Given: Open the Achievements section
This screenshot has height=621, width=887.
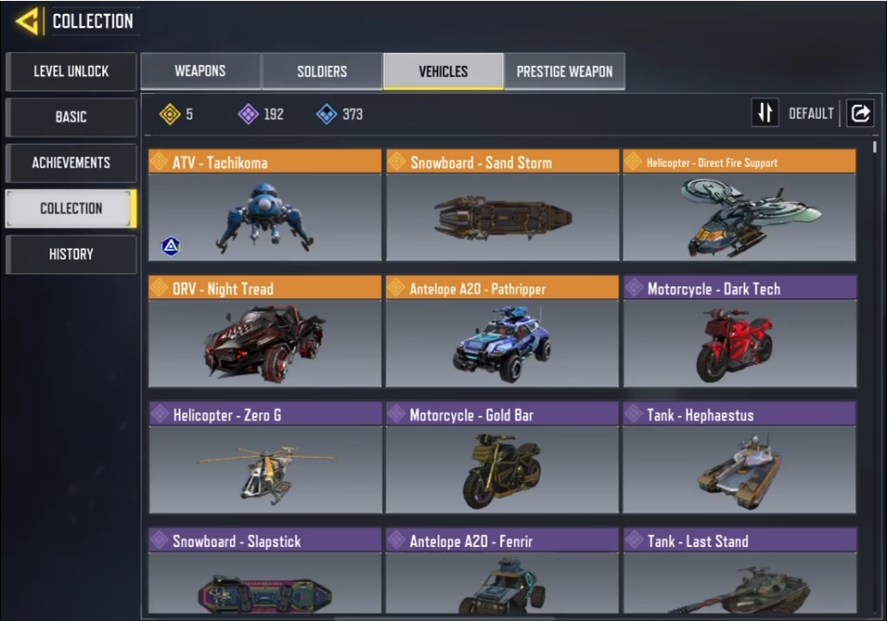Looking at the screenshot, I should tap(71, 163).
